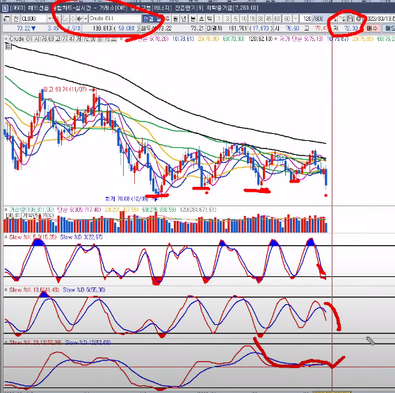Click the 전 button beside the symbol code
Image resolution: width=395 pixels, height=393 pixels.
click(x=16, y=19)
